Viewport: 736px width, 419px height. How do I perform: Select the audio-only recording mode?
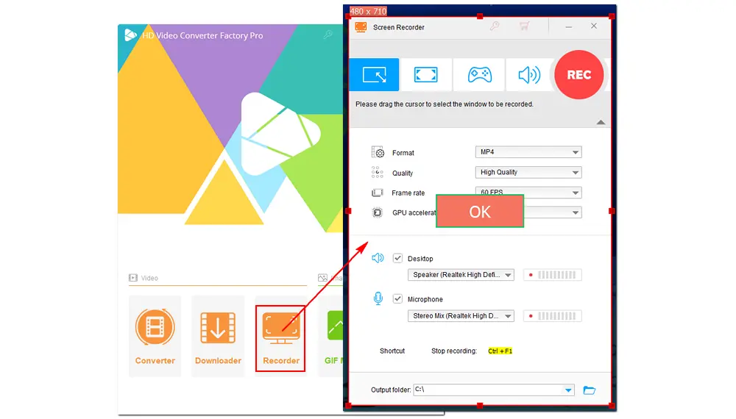pyautogui.click(x=529, y=74)
